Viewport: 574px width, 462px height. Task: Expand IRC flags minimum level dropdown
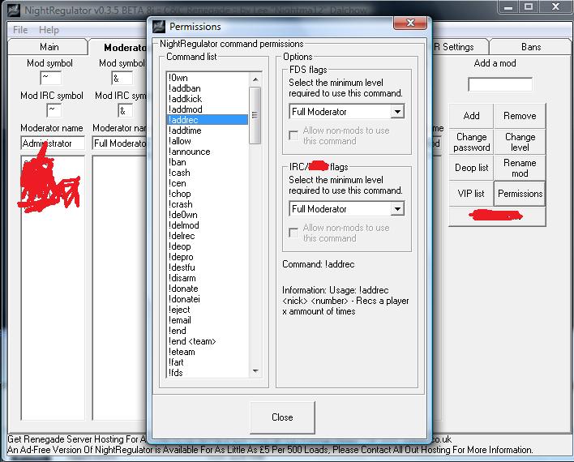point(396,209)
